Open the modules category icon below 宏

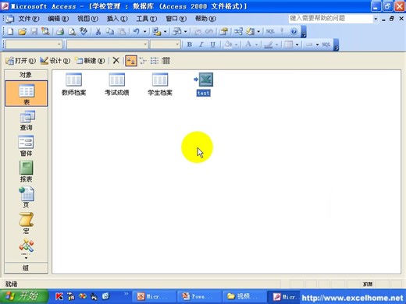coord(27,246)
